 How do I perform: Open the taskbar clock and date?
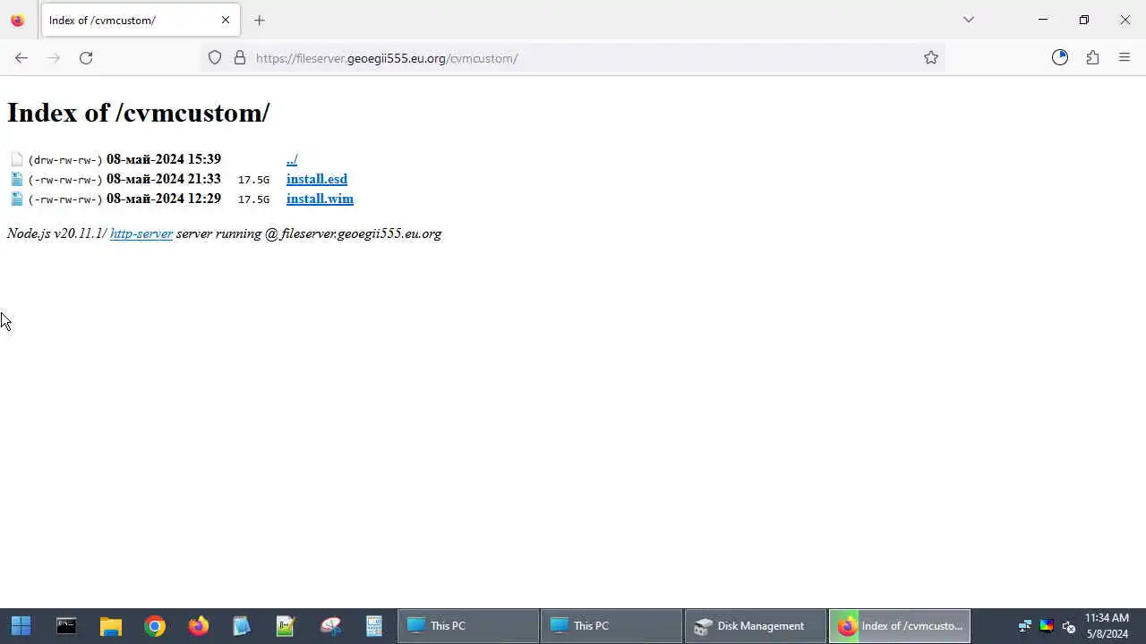1107,626
